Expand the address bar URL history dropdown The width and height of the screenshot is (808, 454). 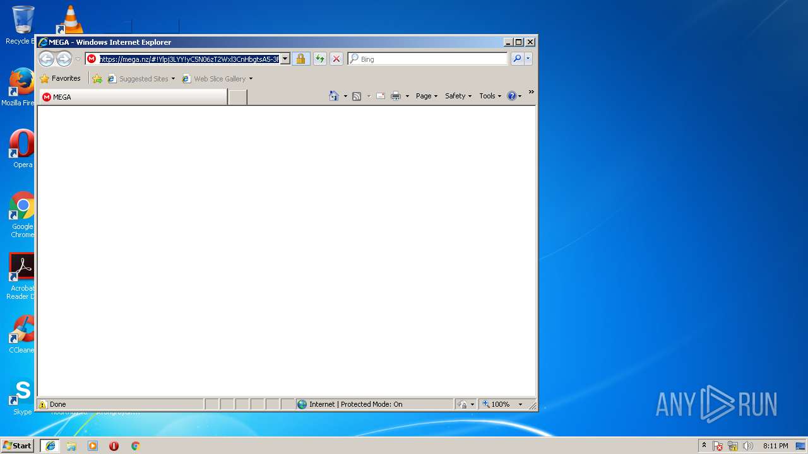click(285, 59)
